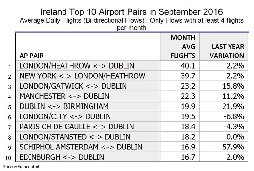Click the EDINBURGH <-> DUBLIN cell

pyautogui.click(x=88, y=157)
